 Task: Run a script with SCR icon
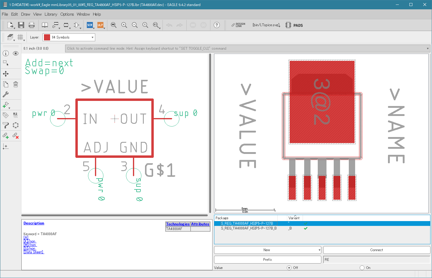(x=90, y=25)
